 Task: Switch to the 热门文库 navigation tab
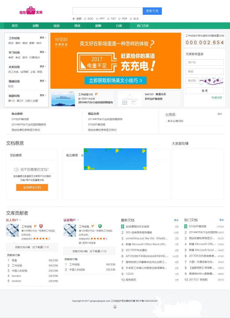coord(143,26)
